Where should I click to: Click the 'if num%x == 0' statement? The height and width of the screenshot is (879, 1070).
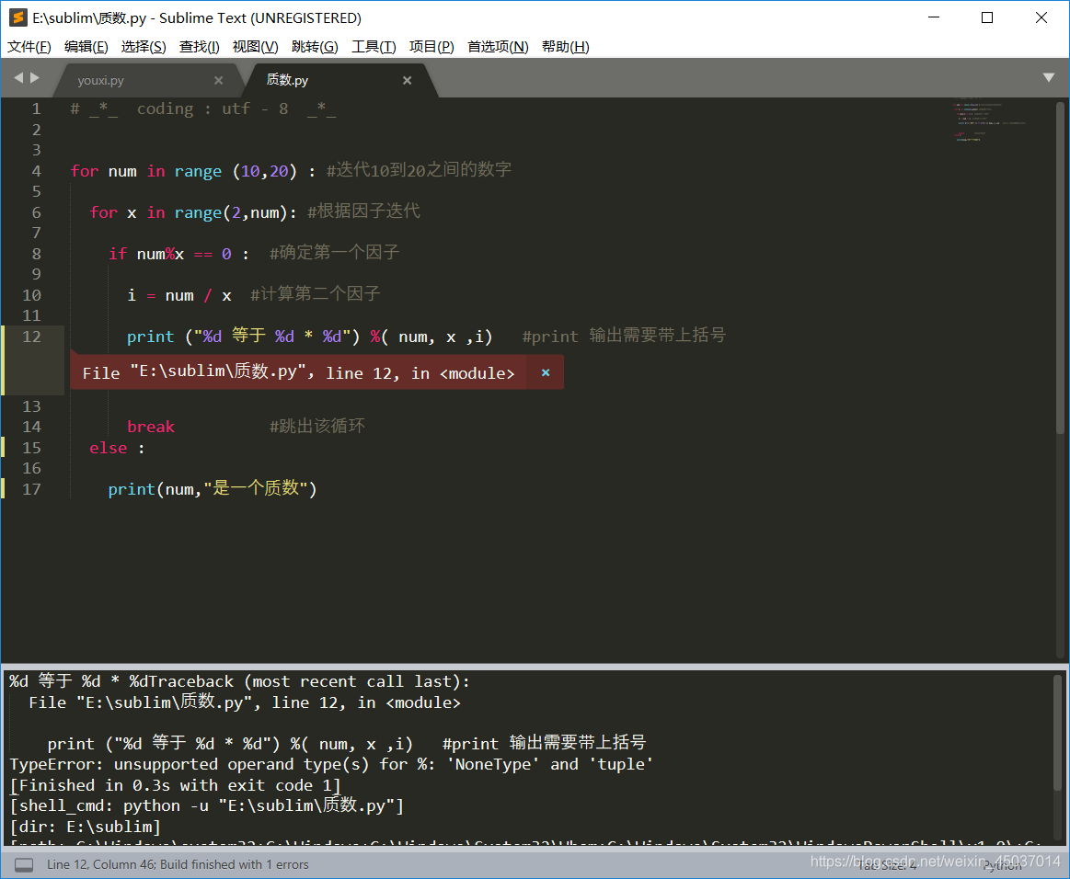(178, 254)
